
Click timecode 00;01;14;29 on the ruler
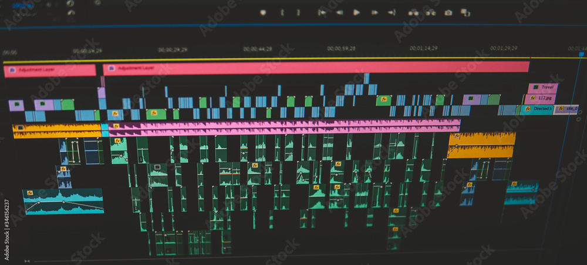coord(423,48)
